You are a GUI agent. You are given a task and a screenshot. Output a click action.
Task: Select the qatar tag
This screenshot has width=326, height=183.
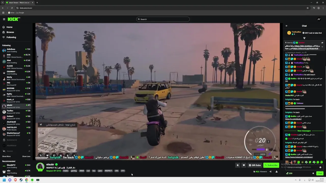pyautogui.click(x=100, y=171)
